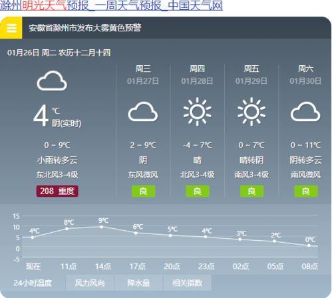Click the 0 ~ 7℃ range for 周五
Viewport: 332px width, 298px height.
click(251, 145)
